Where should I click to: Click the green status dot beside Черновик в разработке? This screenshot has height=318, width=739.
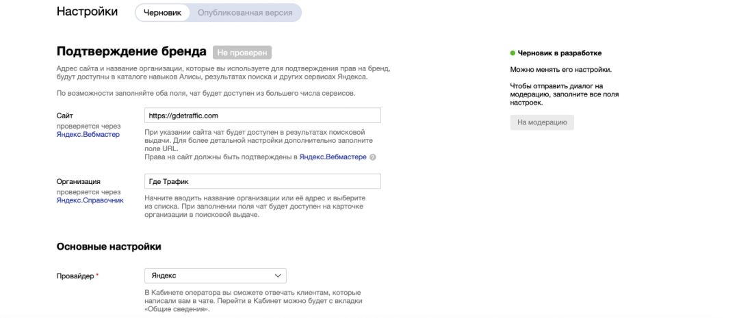tap(513, 53)
